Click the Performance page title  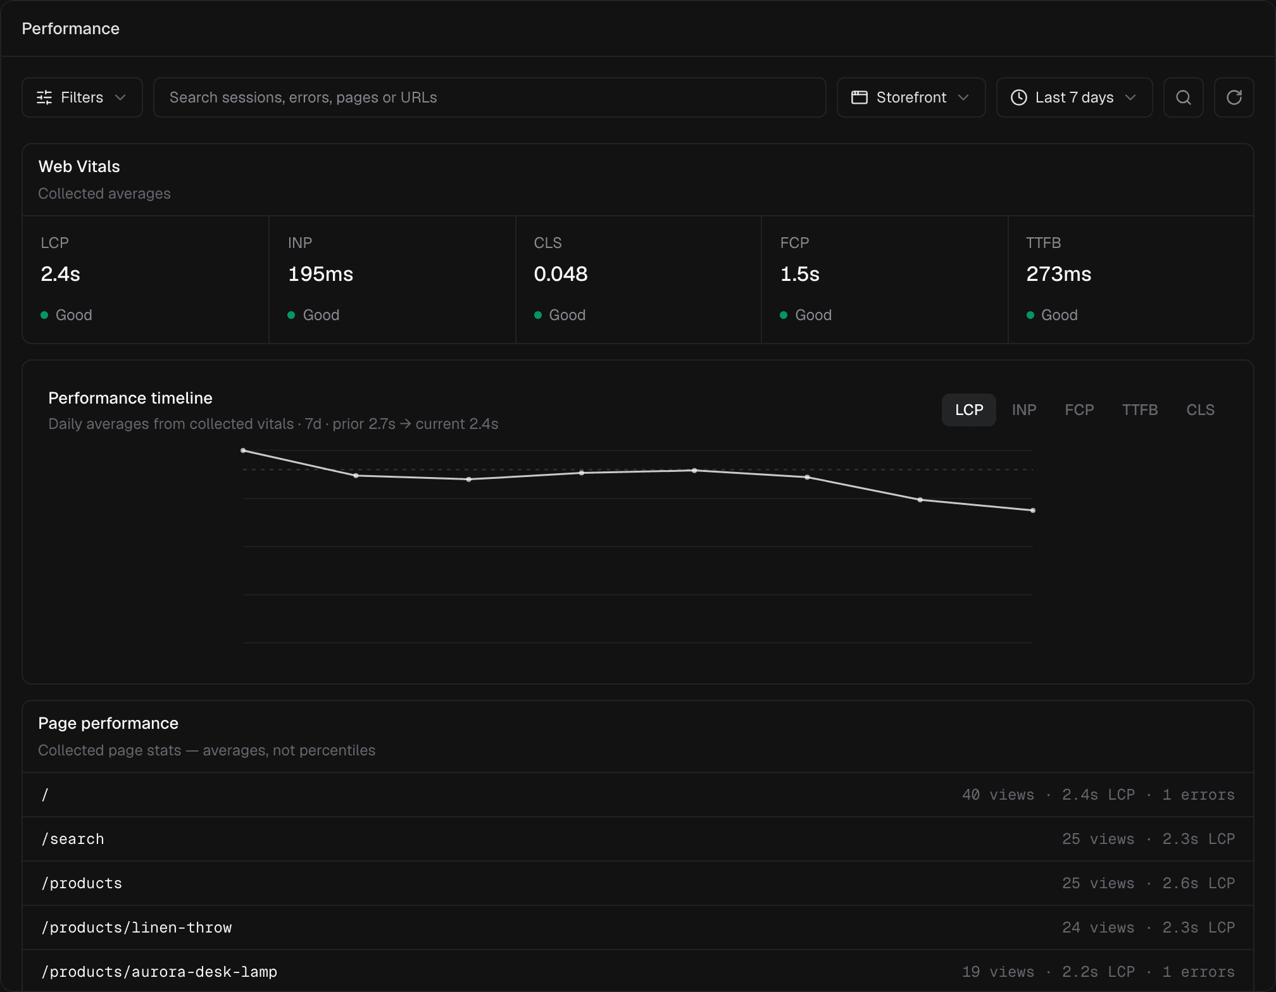(x=70, y=28)
